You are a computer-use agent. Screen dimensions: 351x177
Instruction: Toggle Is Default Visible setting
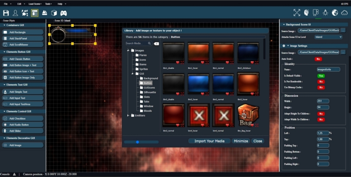[321, 76]
